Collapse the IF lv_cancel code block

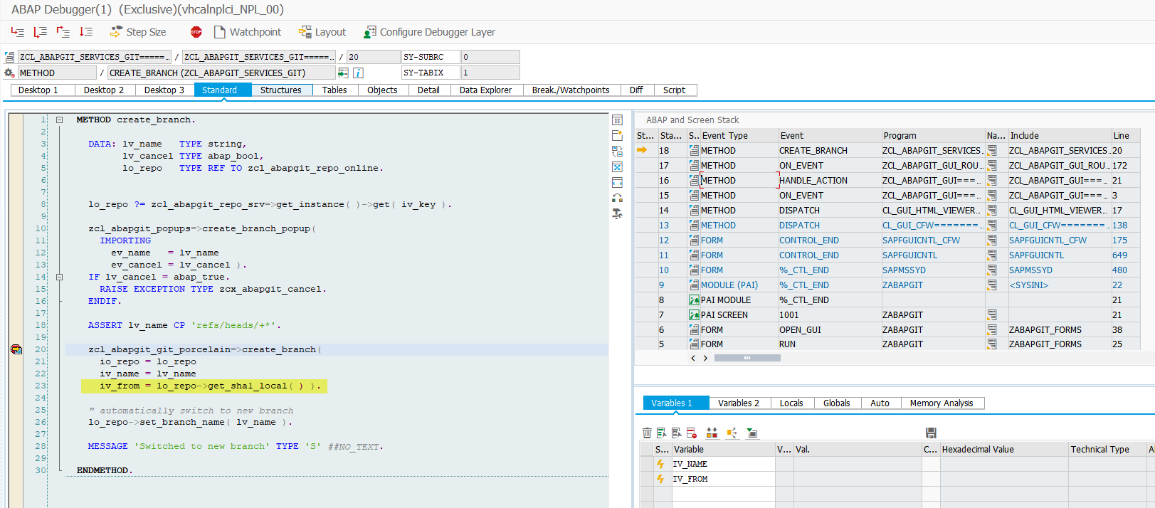pyautogui.click(x=60, y=277)
